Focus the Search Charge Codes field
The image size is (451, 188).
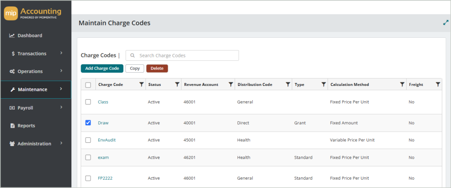(x=182, y=55)
